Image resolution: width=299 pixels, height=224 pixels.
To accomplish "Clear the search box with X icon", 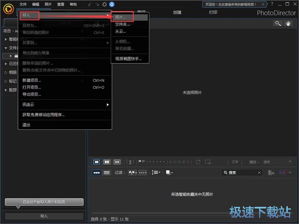I will (x=260, y=173).
